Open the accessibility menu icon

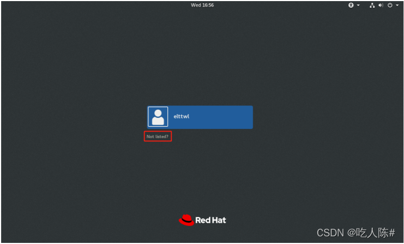click(351, 5)
